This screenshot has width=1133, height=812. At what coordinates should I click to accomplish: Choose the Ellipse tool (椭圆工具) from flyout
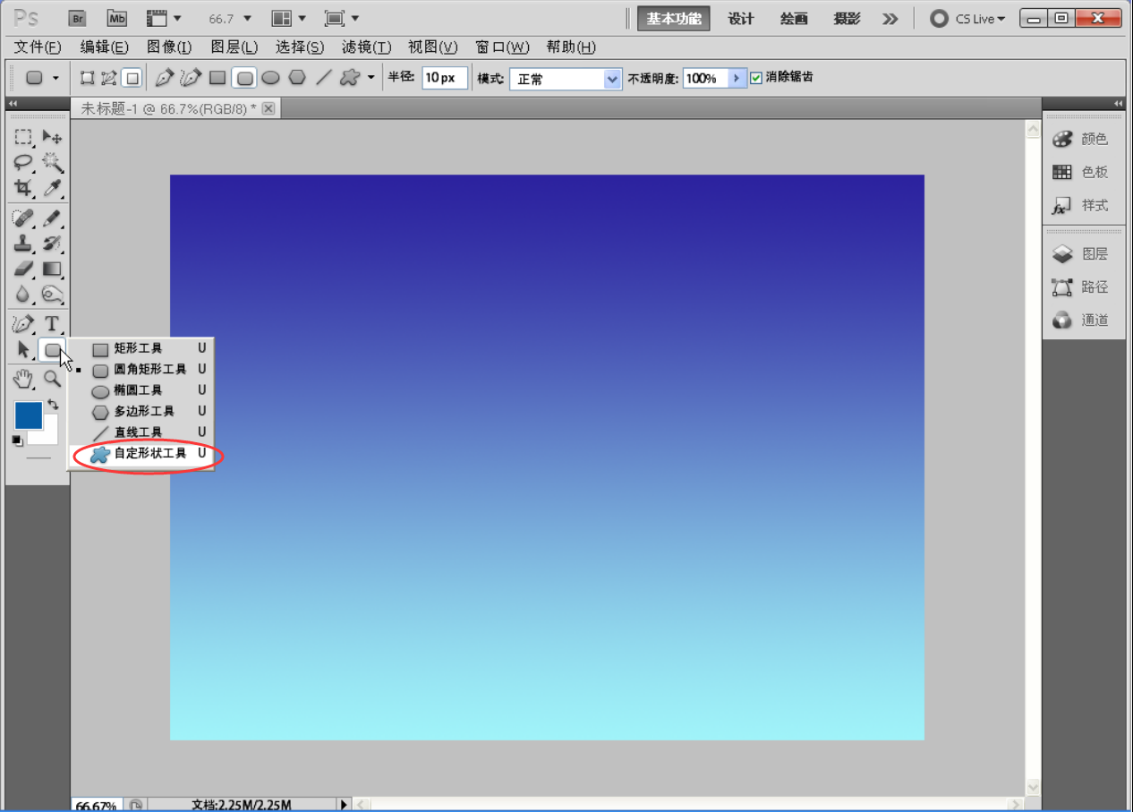coord(138,390)
